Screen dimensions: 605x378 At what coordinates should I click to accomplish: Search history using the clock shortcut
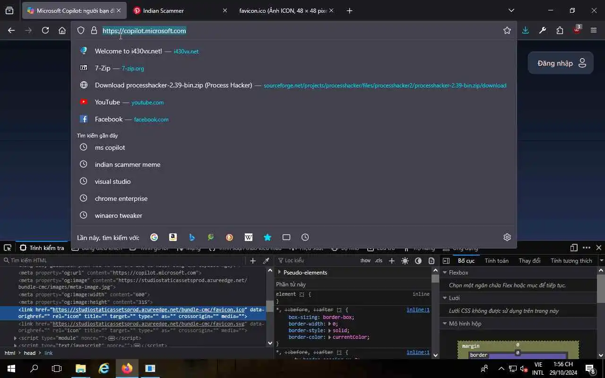pos(305,237)
